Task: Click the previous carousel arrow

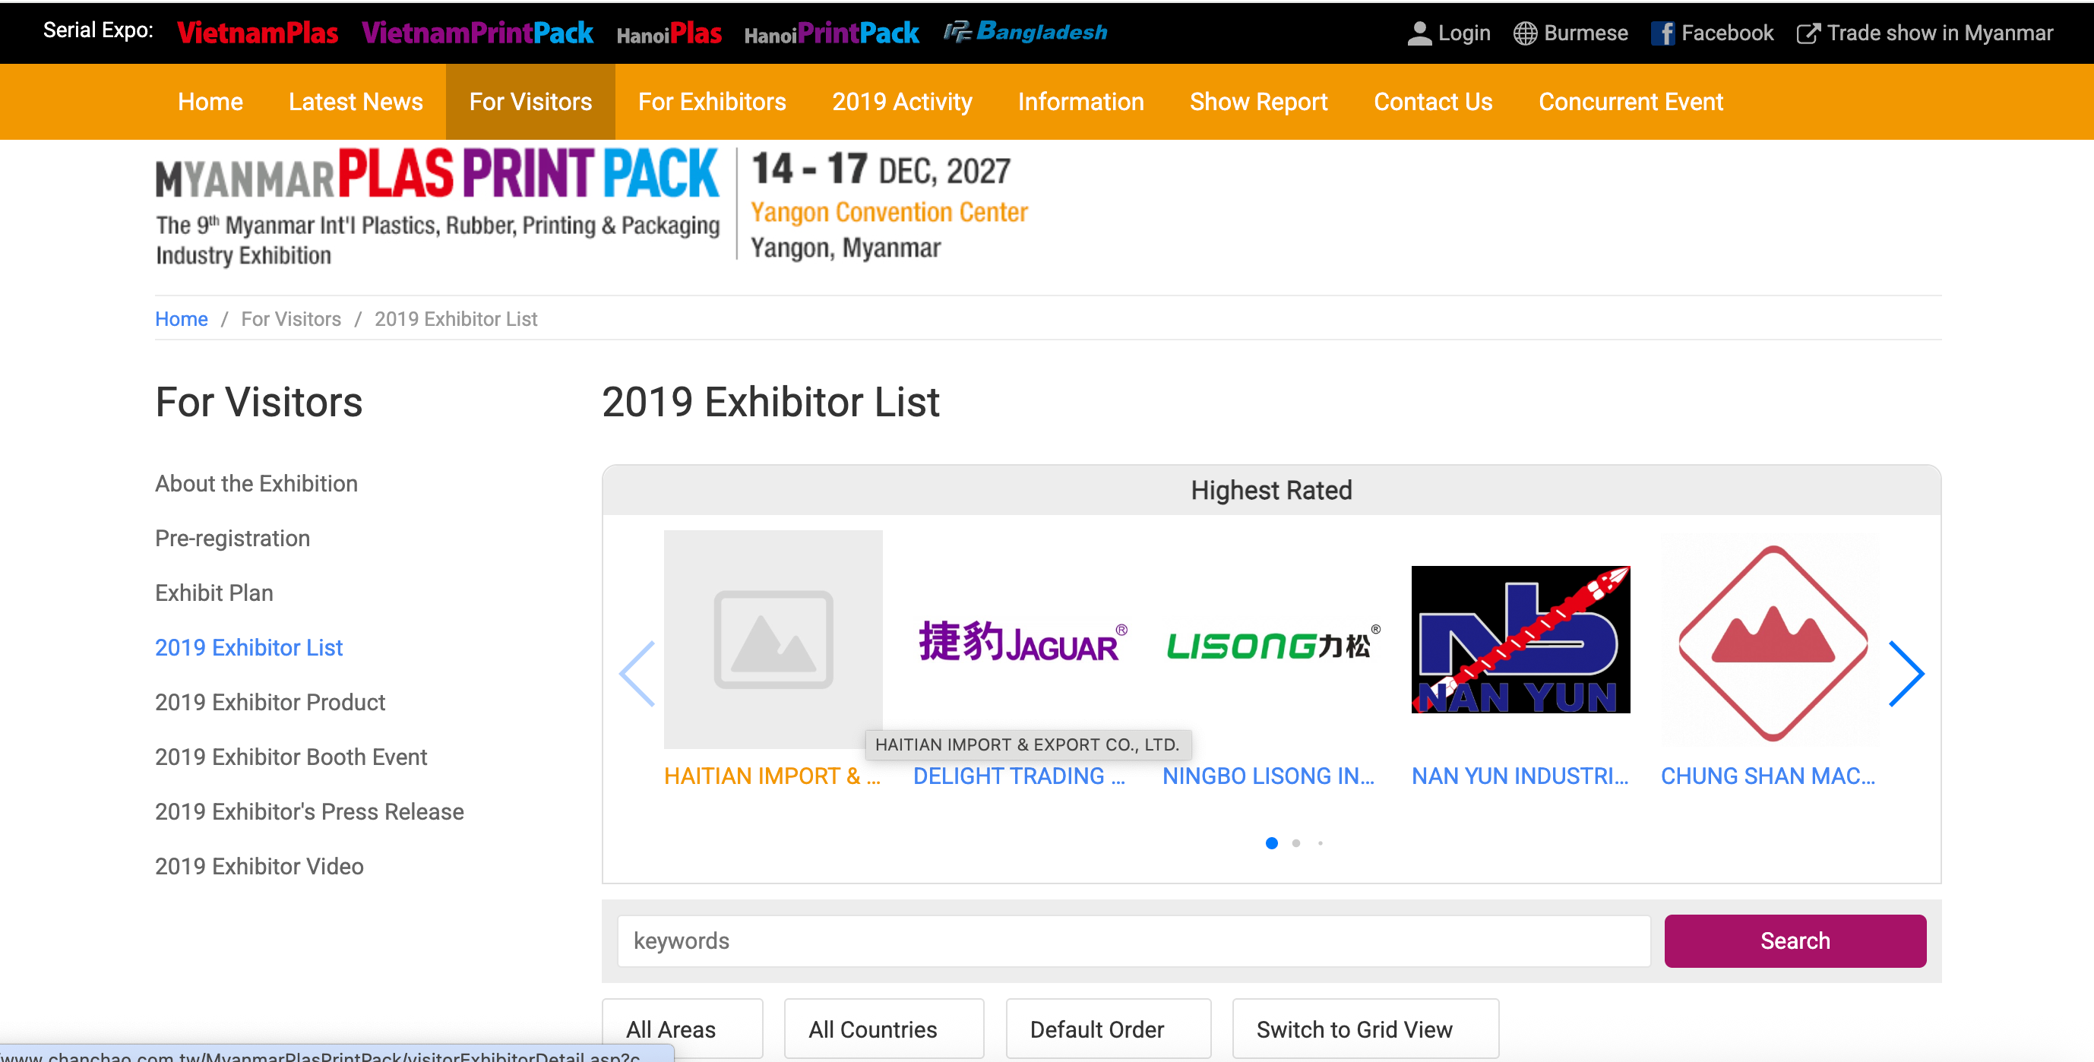Action: [637, 674]
